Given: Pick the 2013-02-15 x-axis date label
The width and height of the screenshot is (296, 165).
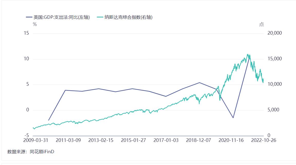Looking at the screenshot, I should point(101,140).
